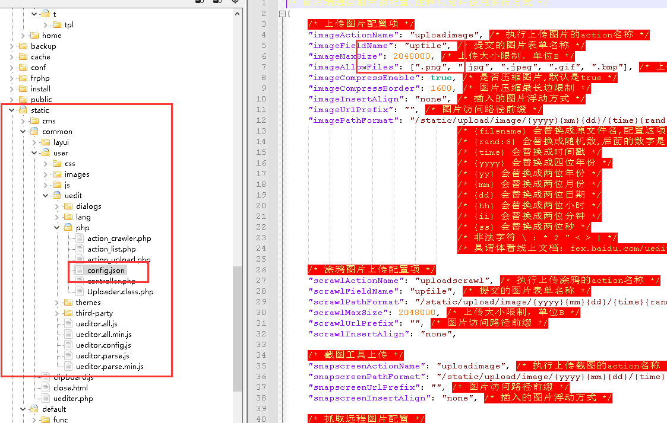Image resolution: width=667 pixels, height=423 pixels.
Task: Expand the backup folder chevron
Action: (11, 46)
